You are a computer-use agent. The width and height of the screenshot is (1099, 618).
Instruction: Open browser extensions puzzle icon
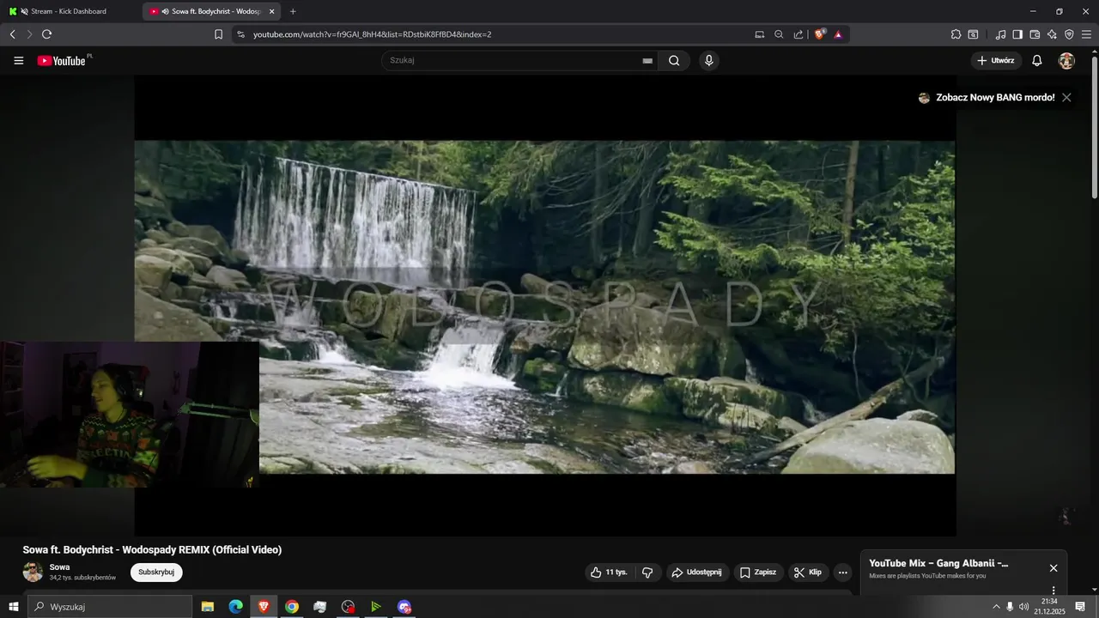click(956, 34)
